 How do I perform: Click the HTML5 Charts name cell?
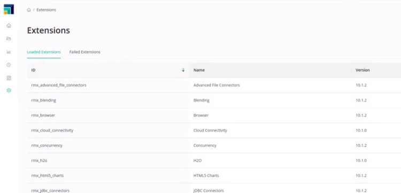[x=206, y=175]
